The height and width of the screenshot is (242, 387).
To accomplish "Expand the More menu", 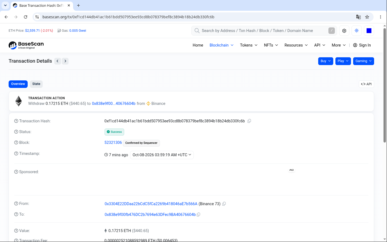I will pos(339,45).
